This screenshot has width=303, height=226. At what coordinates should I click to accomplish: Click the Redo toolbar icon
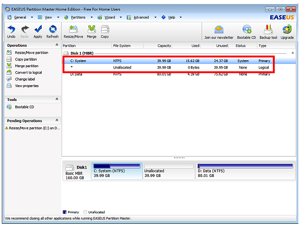25,29
